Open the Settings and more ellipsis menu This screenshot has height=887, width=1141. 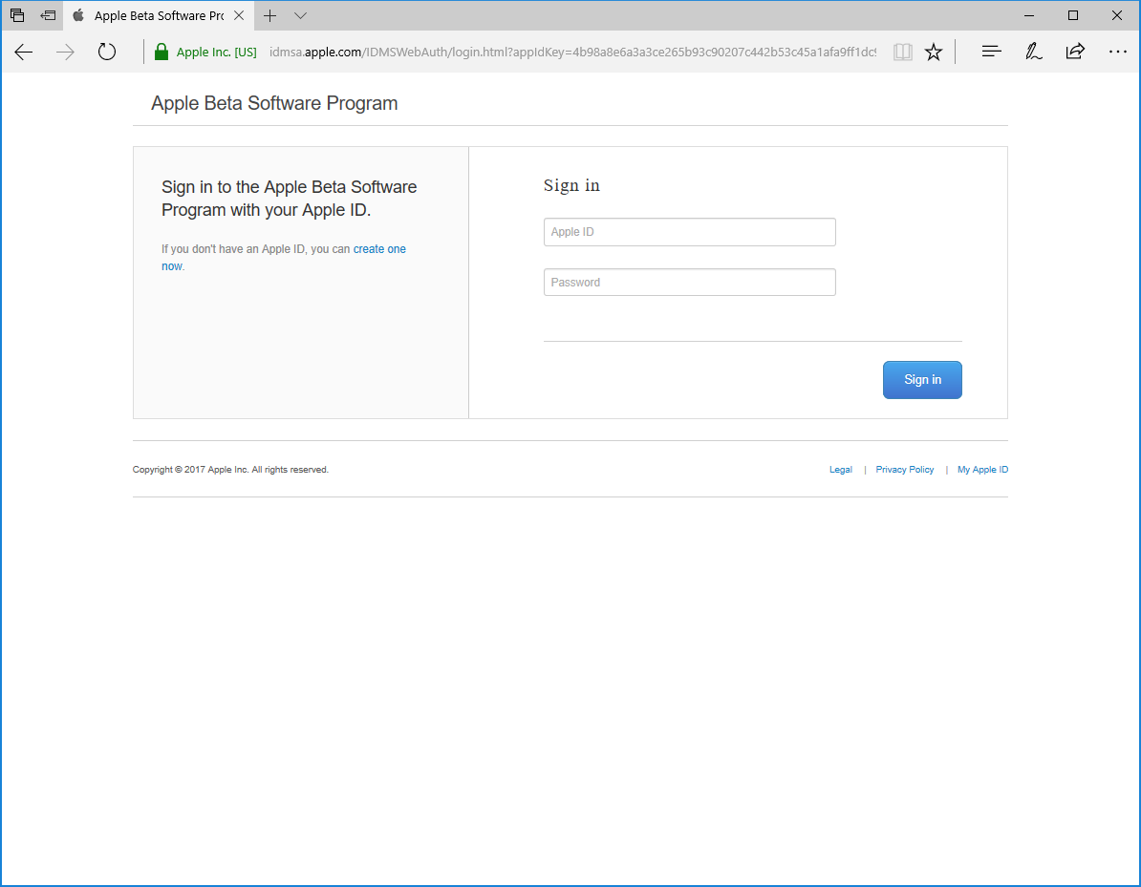tap(1117, 53)
